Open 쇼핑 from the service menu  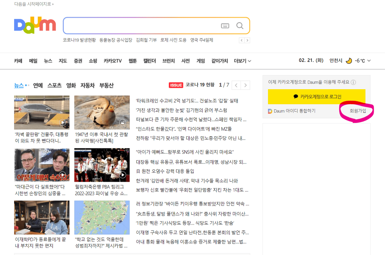pos(93,61)
